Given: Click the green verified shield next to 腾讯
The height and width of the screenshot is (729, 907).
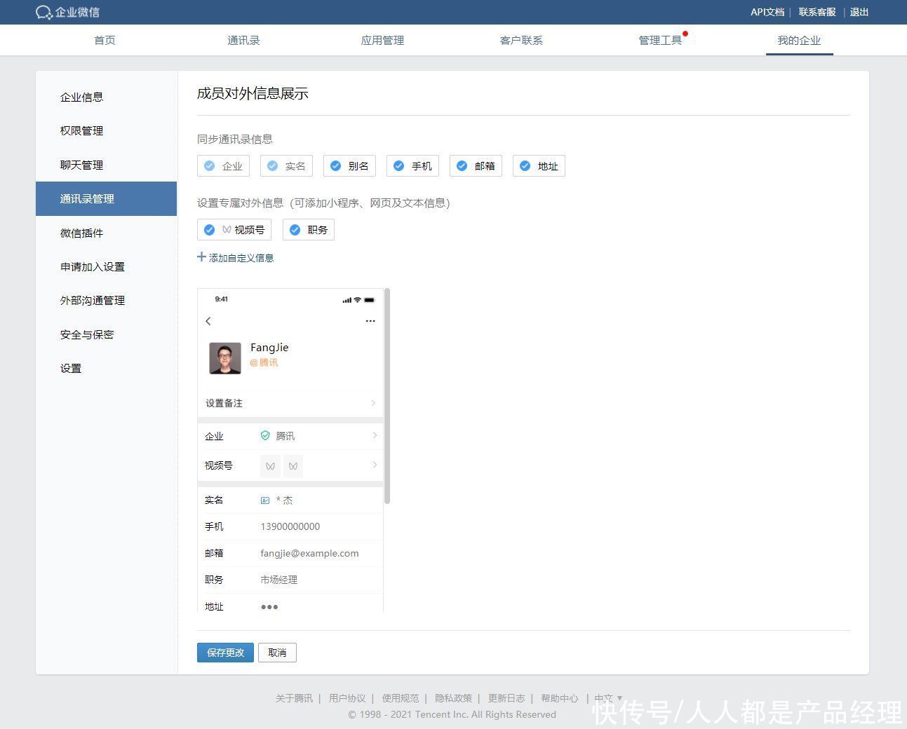Looking at the screenshot, I should 265,435.
